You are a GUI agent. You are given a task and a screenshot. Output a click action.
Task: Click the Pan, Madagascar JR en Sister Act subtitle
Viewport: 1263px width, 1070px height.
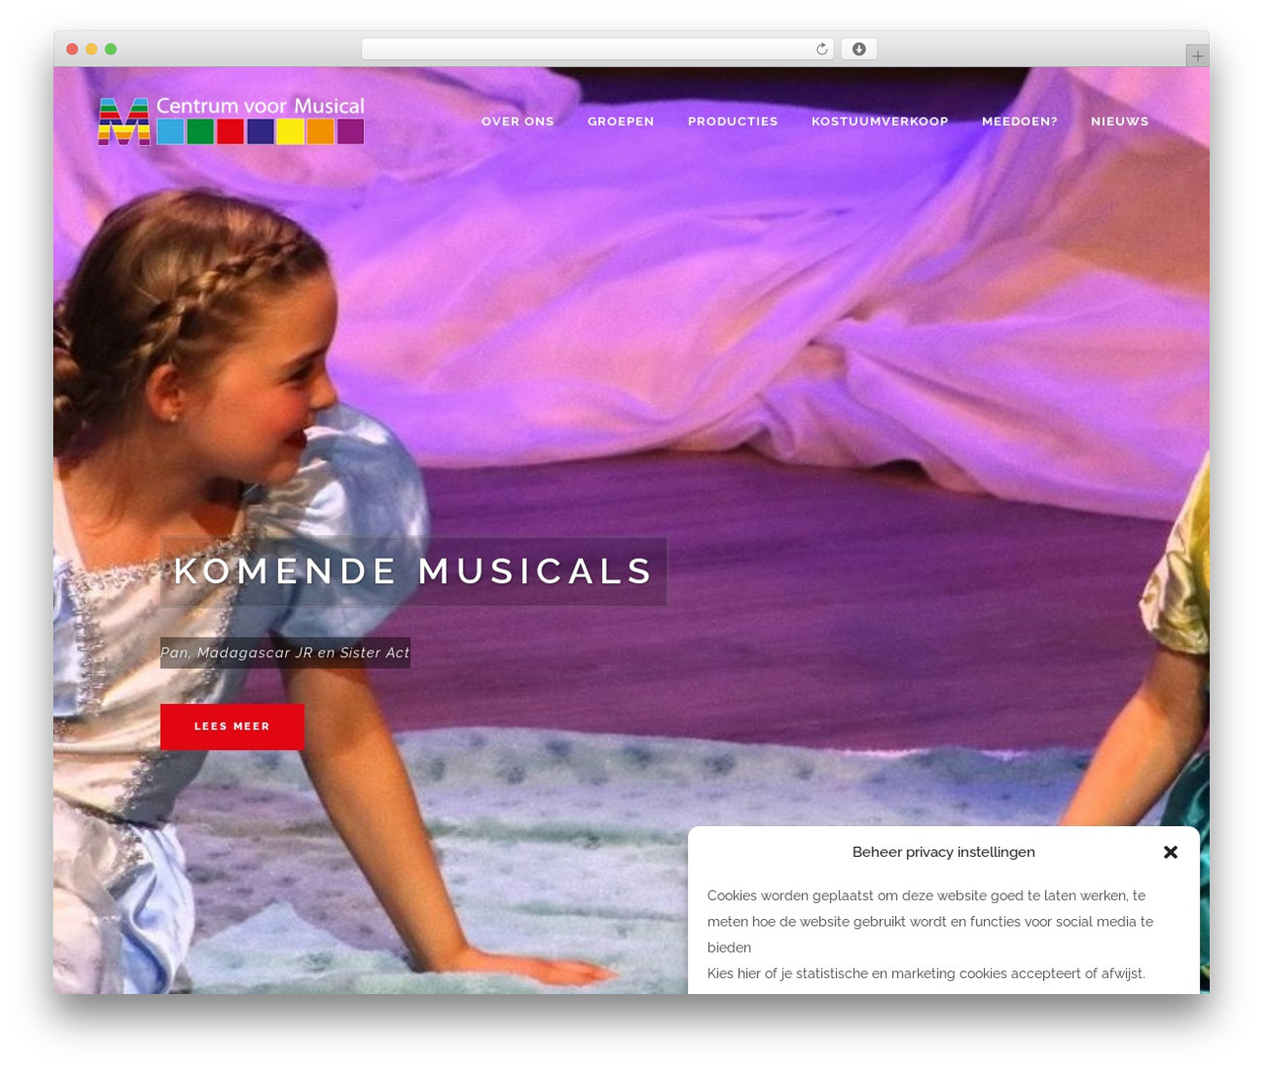pos(285,652)
